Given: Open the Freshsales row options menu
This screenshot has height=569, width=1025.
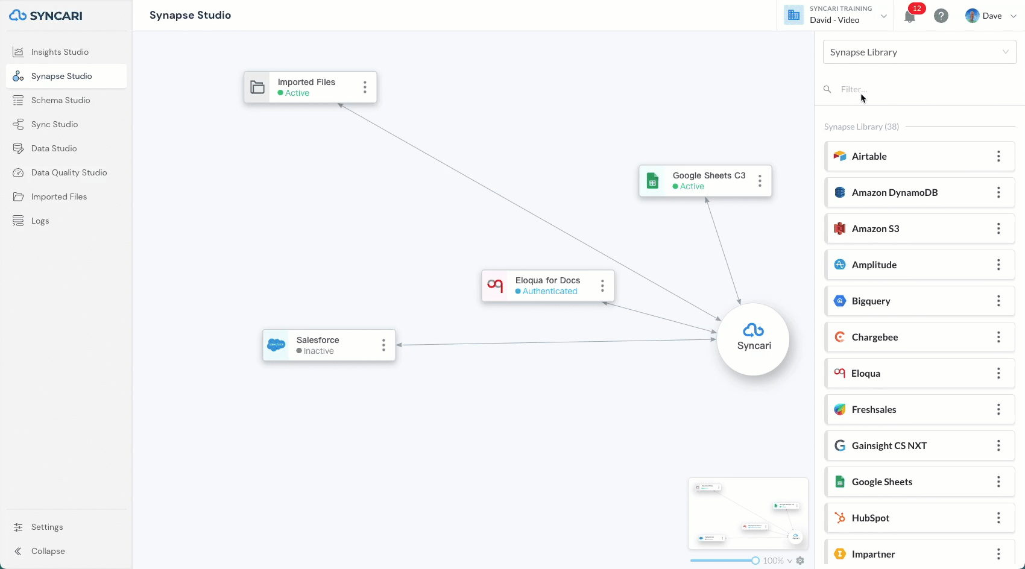Looking at the screenshot, I should click(998, 409).
